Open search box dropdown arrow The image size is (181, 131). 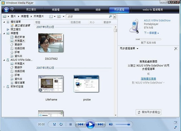tap(115, 17)
